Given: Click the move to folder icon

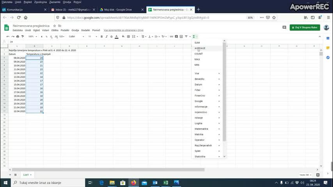Looking at the screenshot, I should click(60, 26).
